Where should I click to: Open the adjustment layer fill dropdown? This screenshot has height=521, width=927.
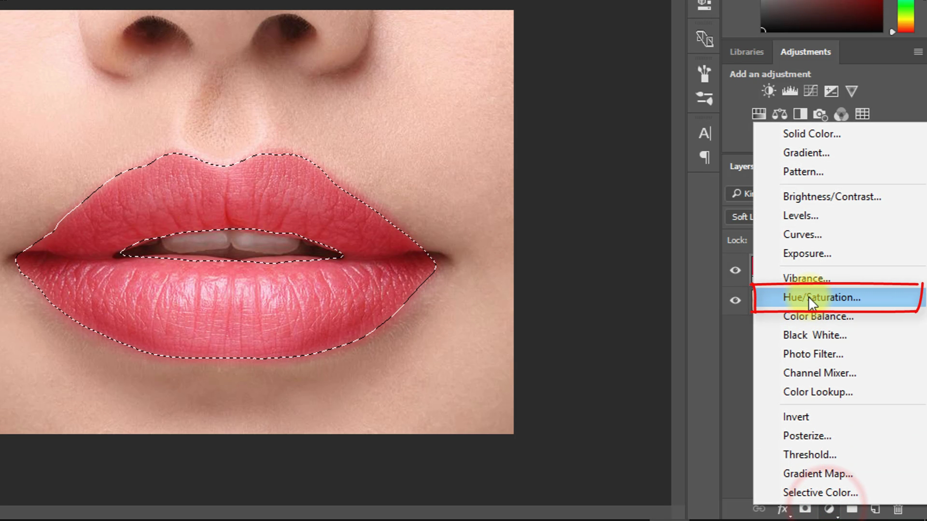click(838, 517)
